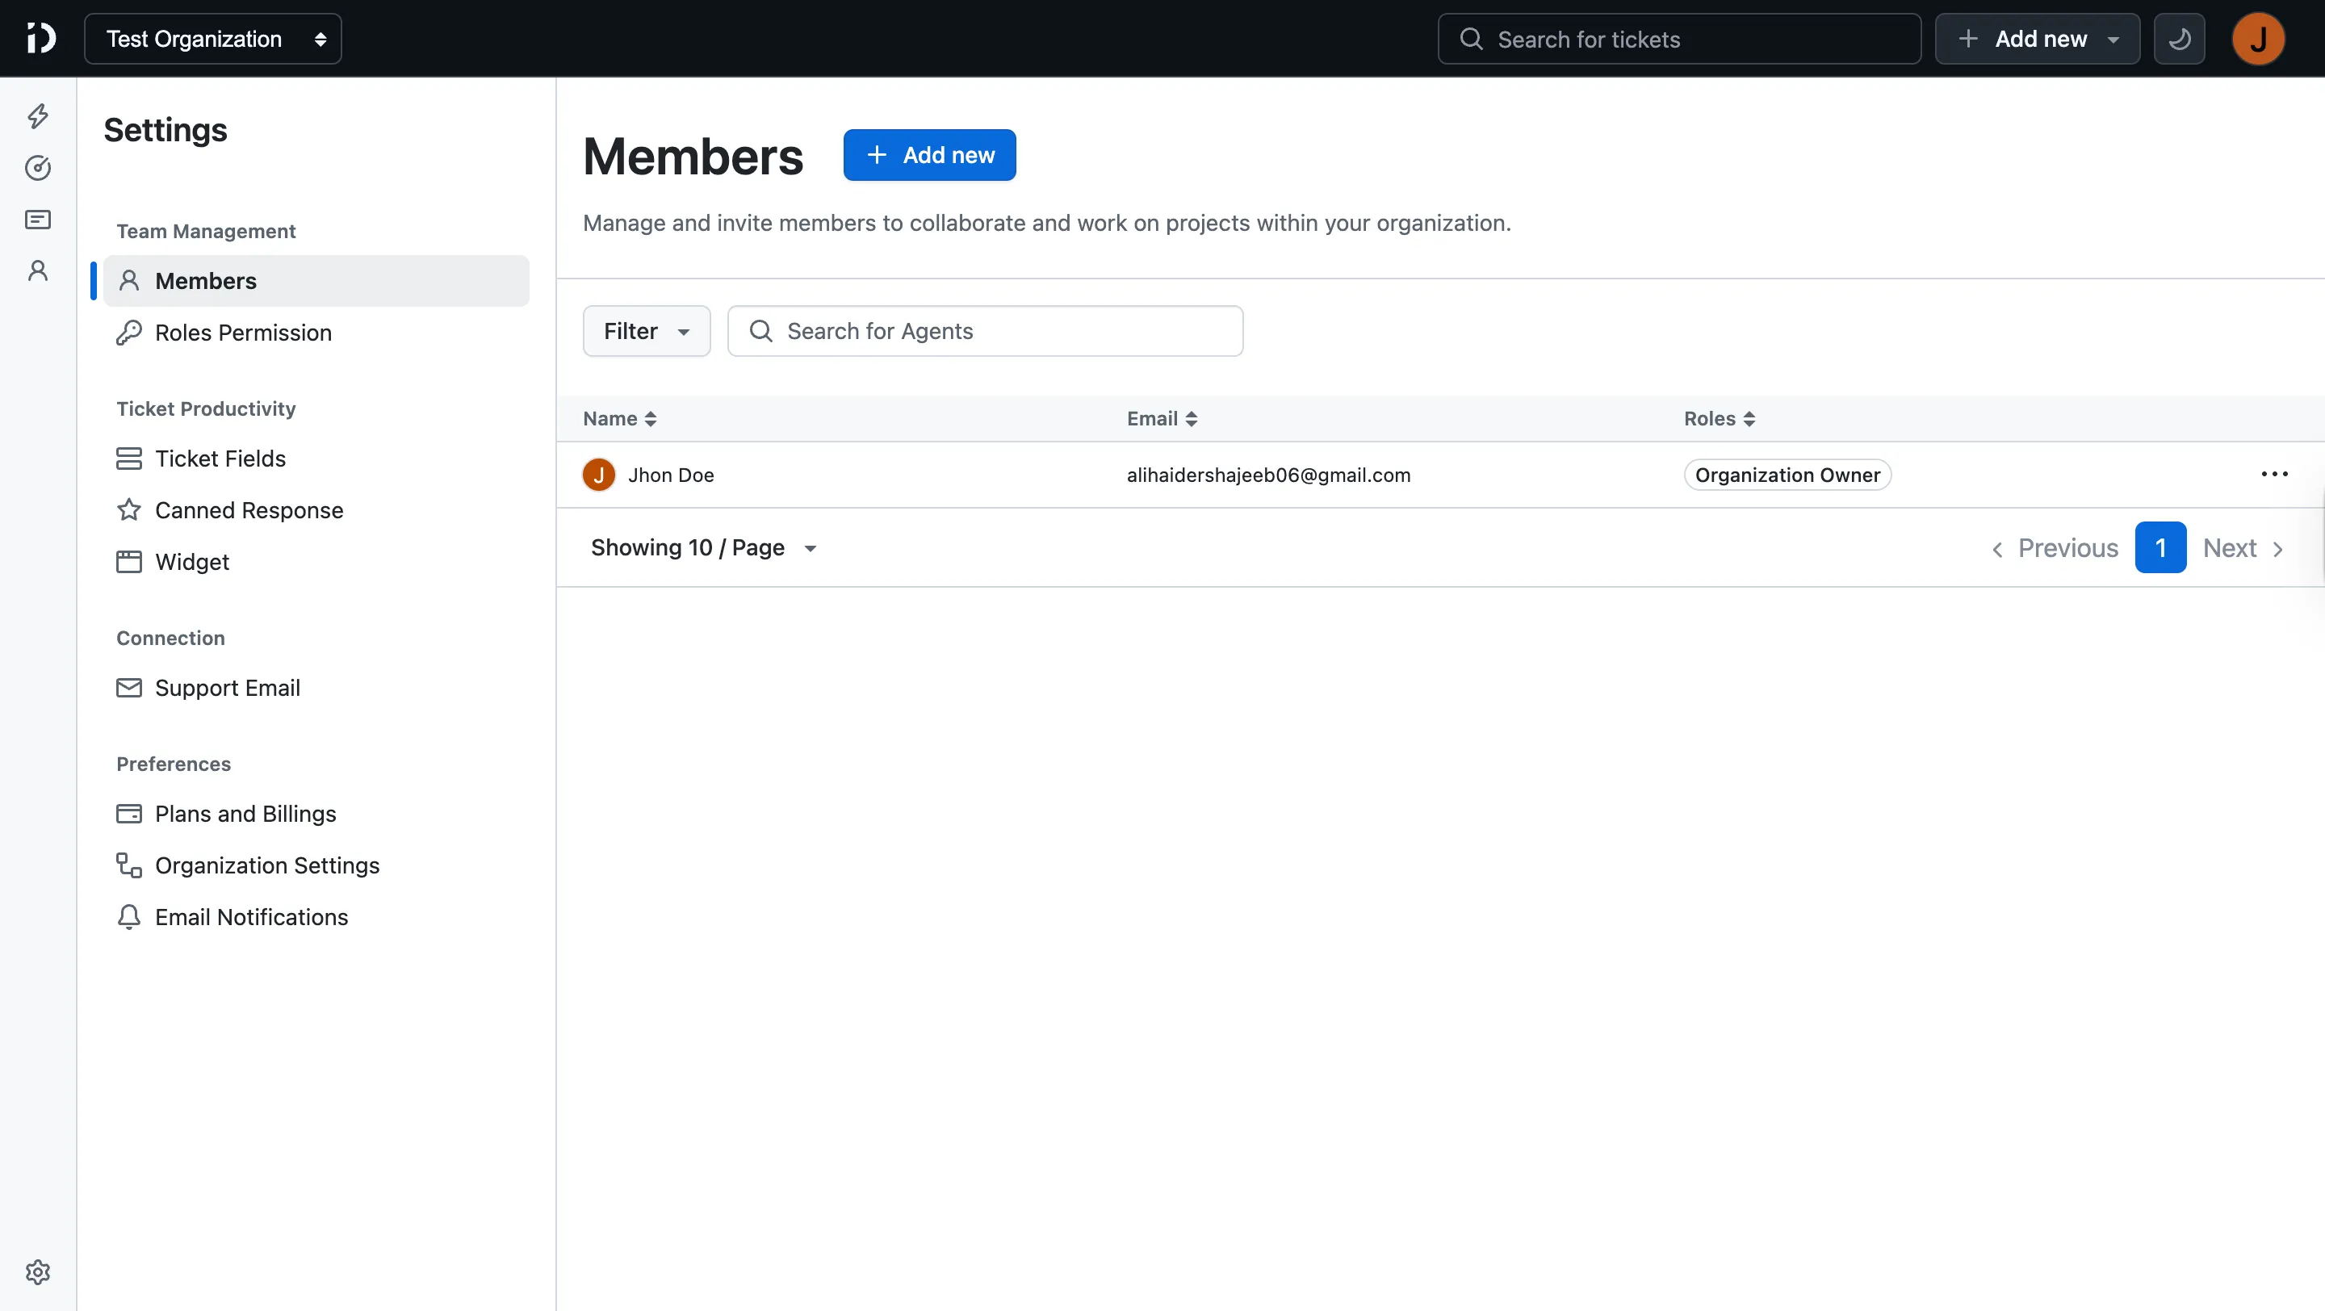Viewport: 2325px width, 1311px height.
Task: Click the Search for Agents field
Action: 986,330
